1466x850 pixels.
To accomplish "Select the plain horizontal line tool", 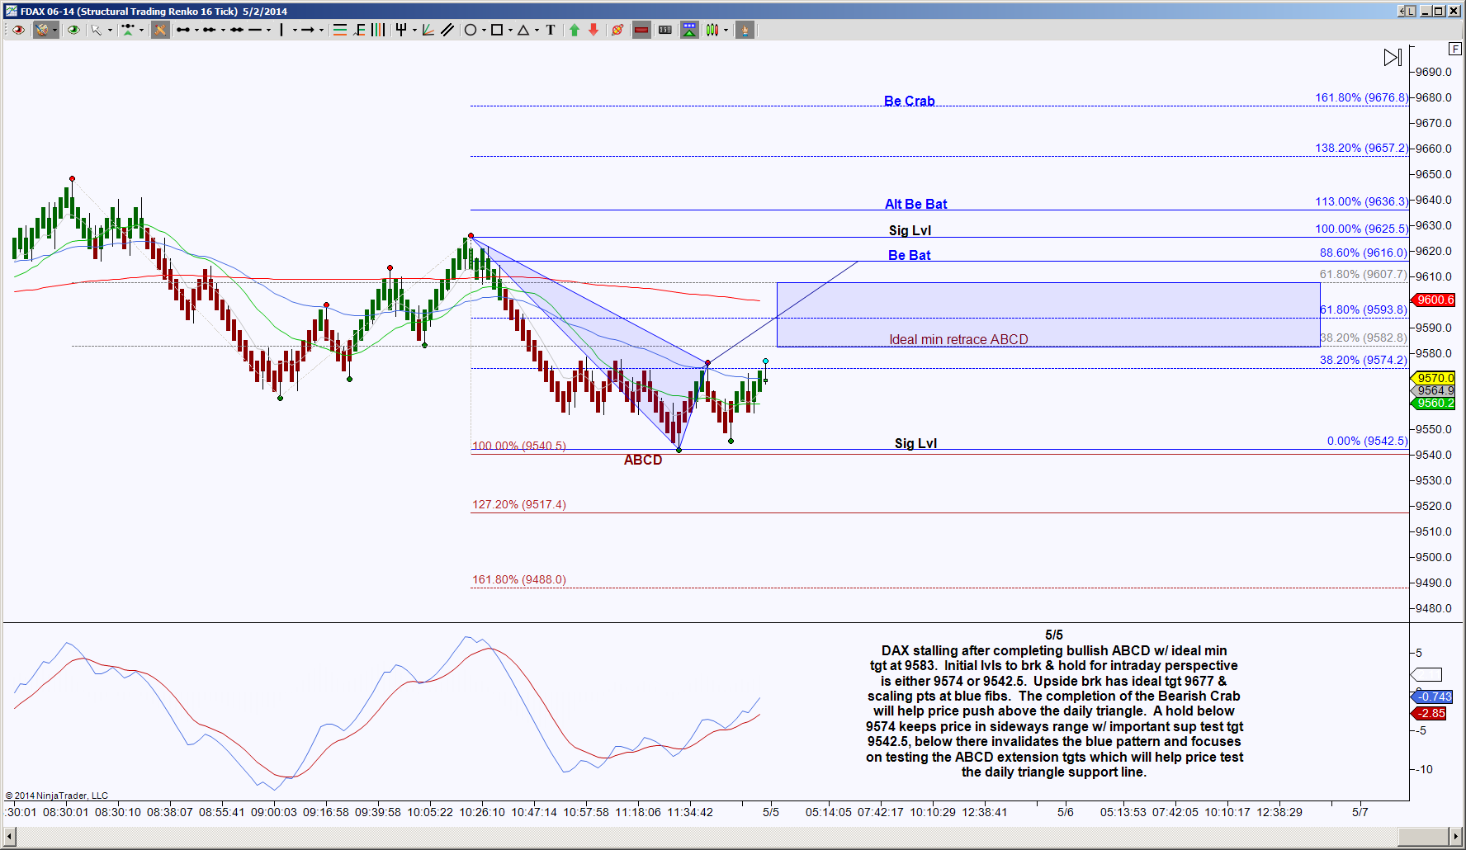I will point(255,30).
